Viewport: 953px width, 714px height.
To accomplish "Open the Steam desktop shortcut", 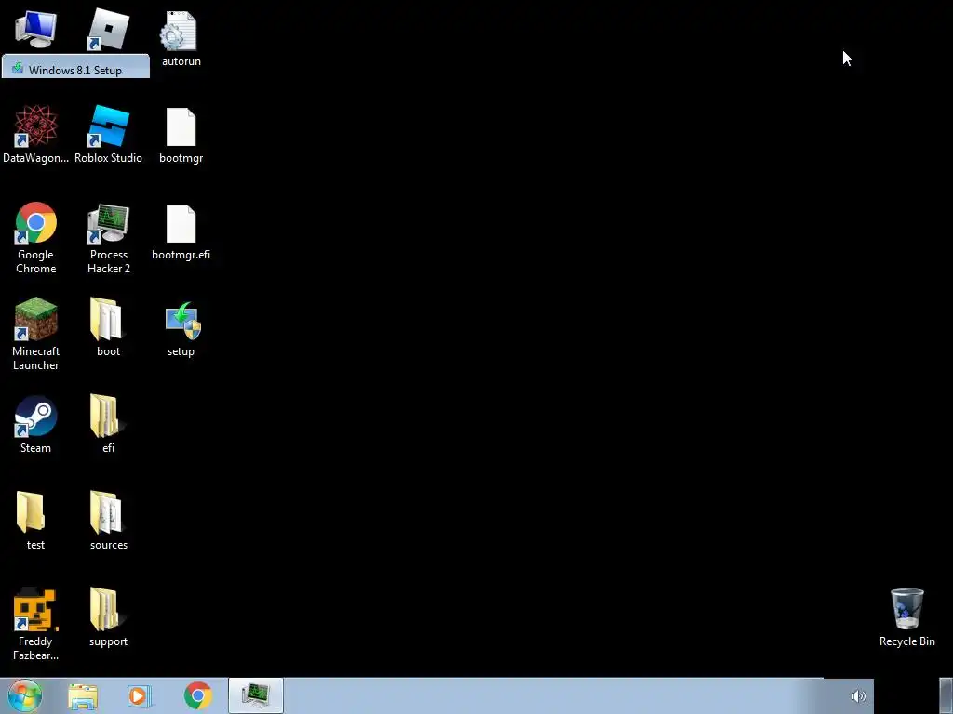I will click(x=36, y=424).
